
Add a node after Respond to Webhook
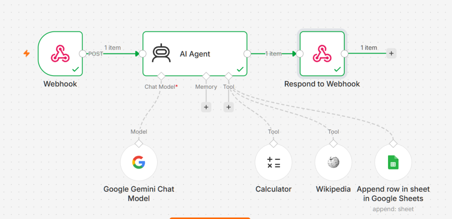pyautogui.click(x=391, y=53)
